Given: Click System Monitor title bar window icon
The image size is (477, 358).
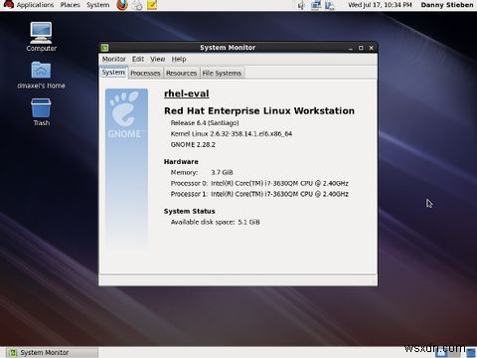Looking at the screenshot, I should (104, 48).
